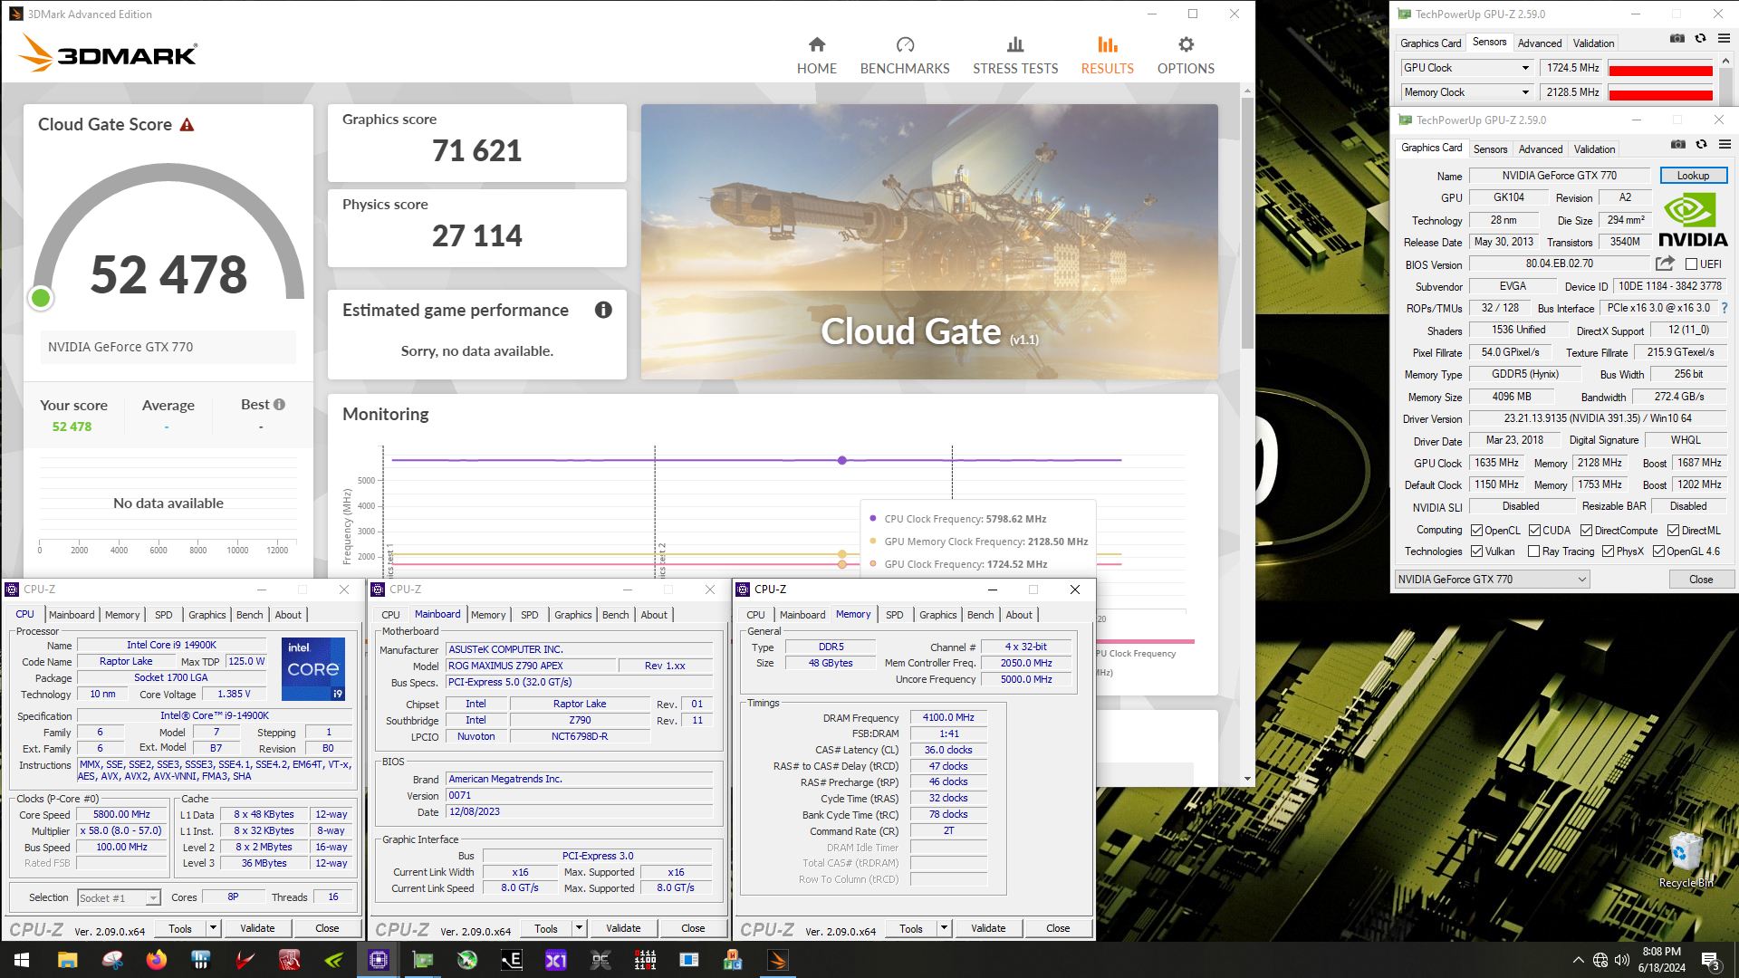1739x978 pixels.
Task: Toggle the UEFI checkbox
Action: [x=1691, y=264]
